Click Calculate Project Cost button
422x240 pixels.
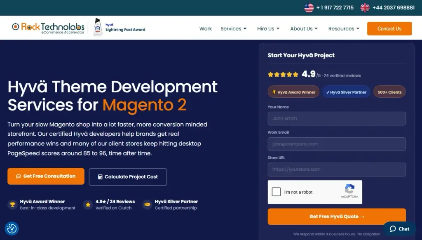coord(128,176)
